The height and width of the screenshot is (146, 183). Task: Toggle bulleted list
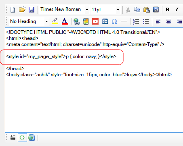(x=146, y=21)
